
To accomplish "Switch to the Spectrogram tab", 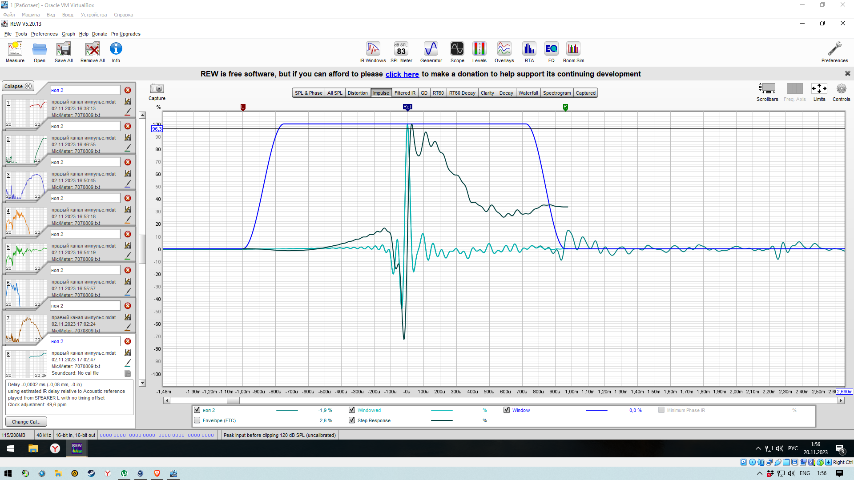I will [556, 93].
